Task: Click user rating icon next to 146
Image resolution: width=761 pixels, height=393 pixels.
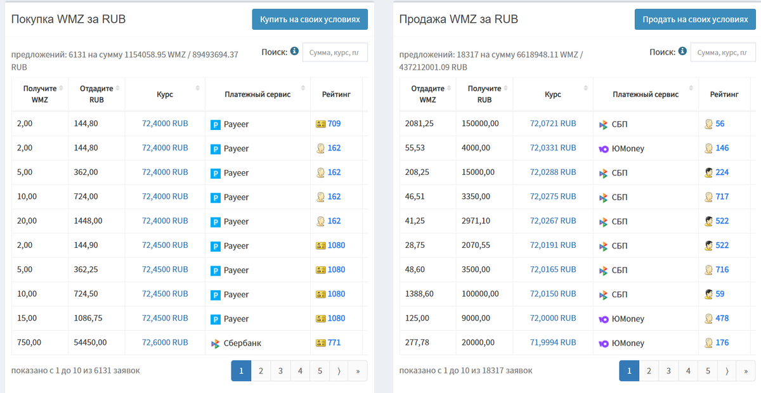Action: click(709, 148)
